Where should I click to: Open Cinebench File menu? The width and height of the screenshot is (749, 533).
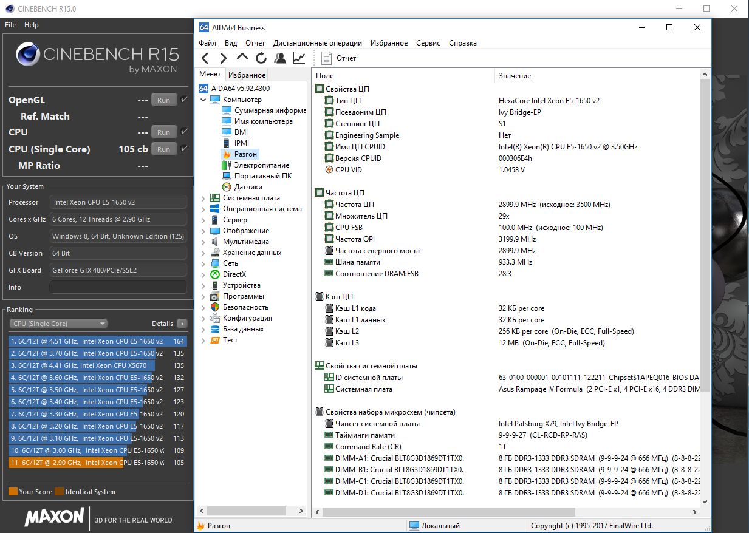(x=10, y=25)
